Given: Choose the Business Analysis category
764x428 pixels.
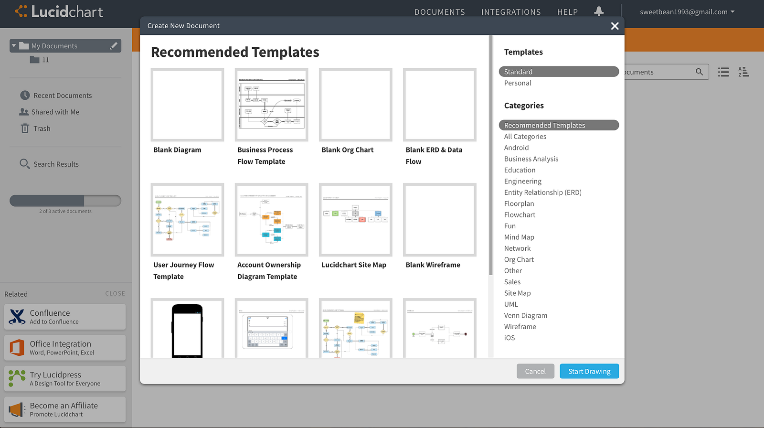Looking at the screenshot, I should (x=531, y=159).
